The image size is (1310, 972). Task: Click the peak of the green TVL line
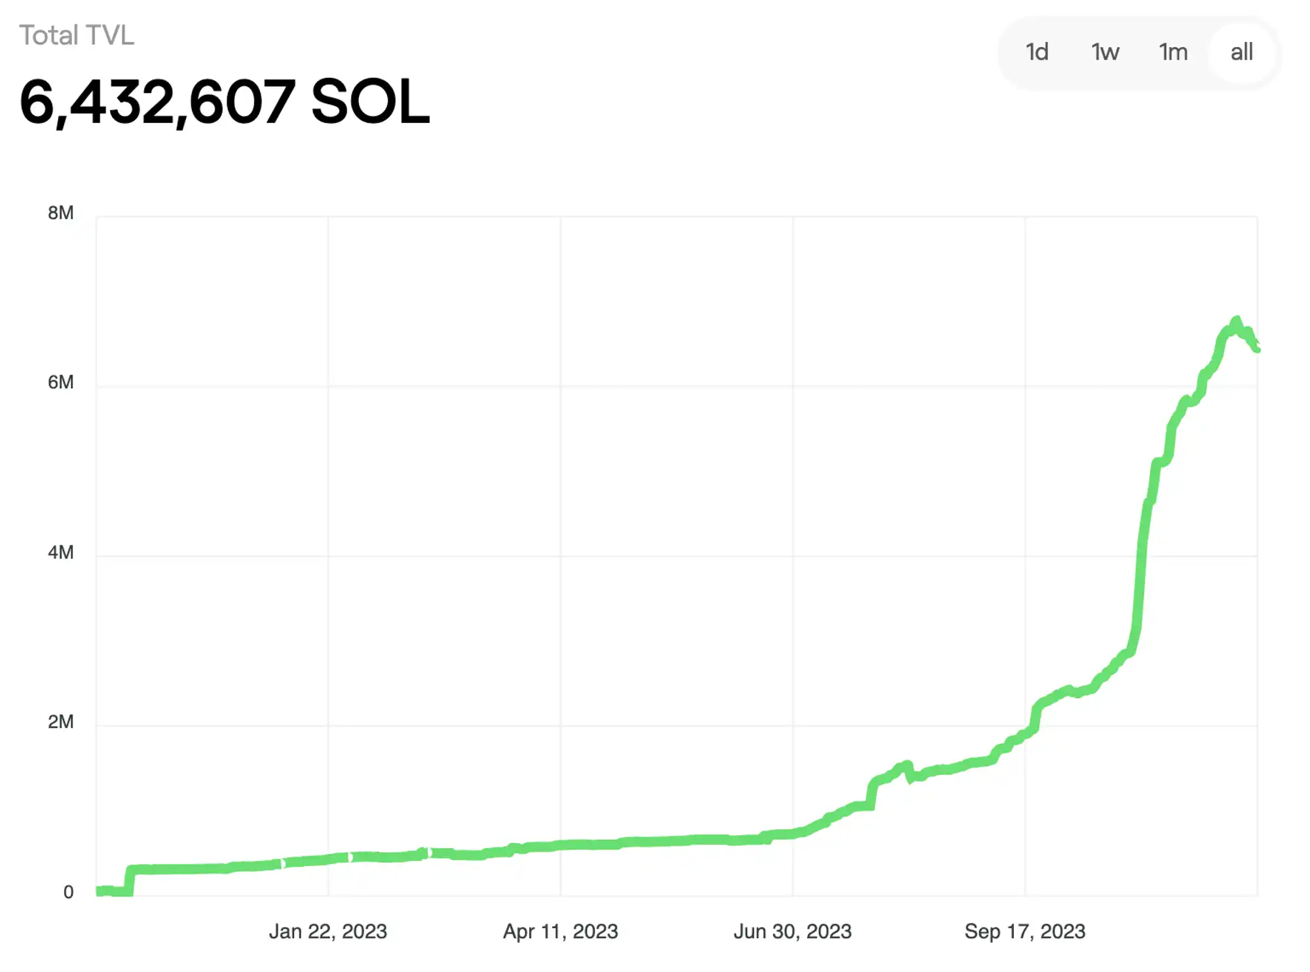1236,321
